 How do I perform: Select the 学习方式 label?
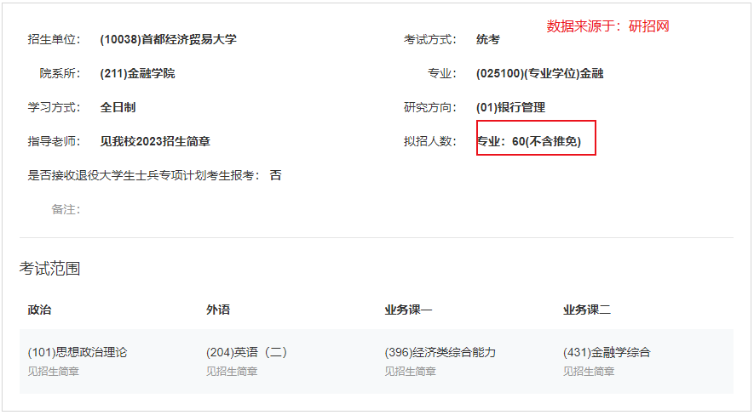54,107
